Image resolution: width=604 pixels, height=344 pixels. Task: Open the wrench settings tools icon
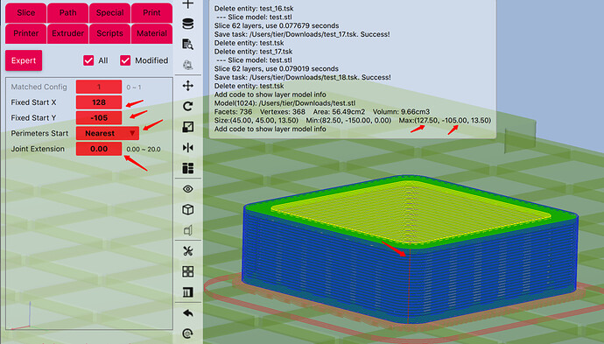(x=188, y=251)
